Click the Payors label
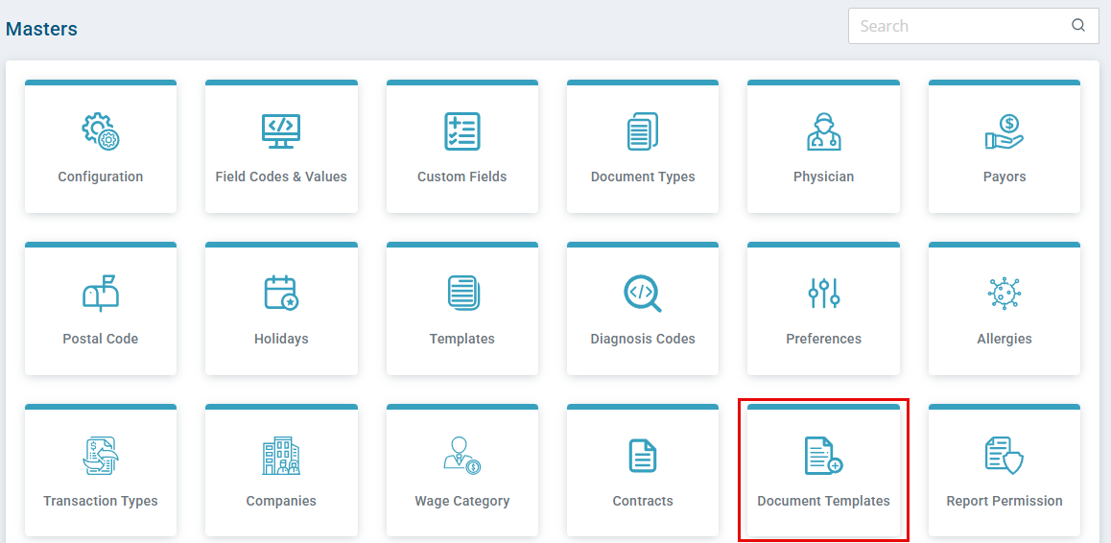The height and width of the screenshot is (543, 1111). tap(1004, 177)
